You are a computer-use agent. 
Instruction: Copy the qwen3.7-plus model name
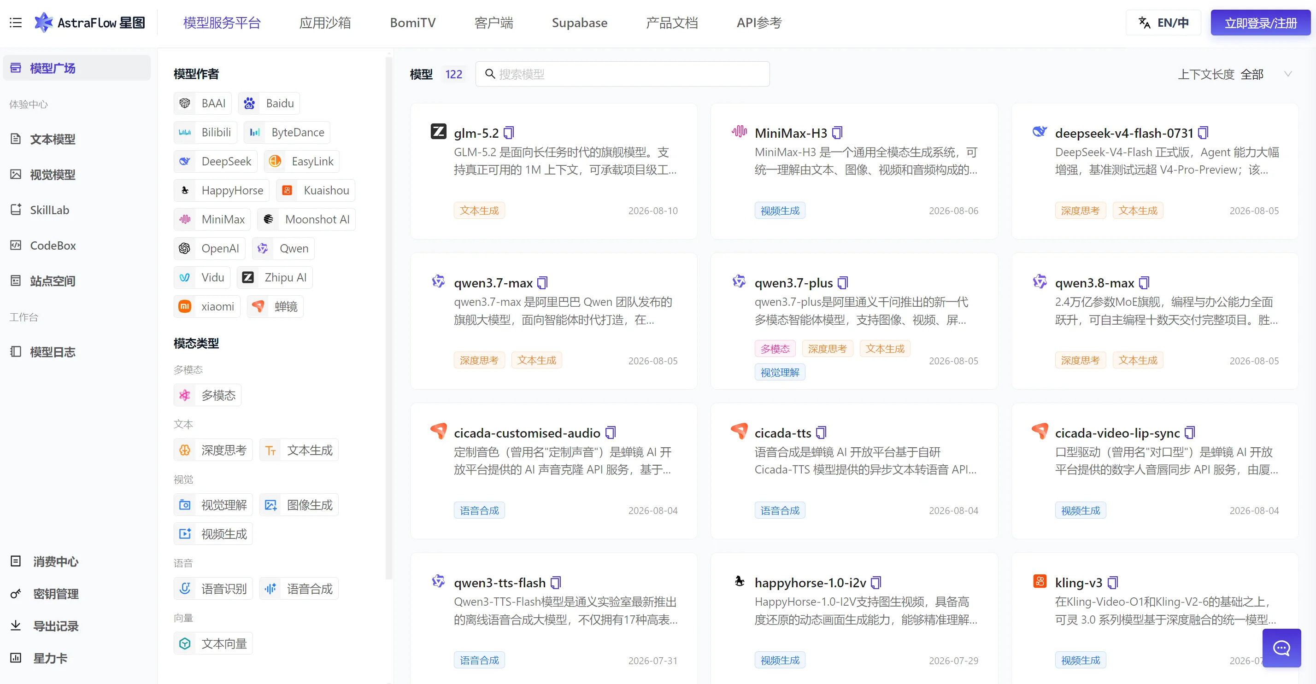click(x=843, y=282)
